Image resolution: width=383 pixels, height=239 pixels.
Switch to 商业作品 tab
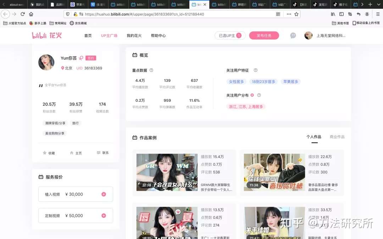coord(337,137)
